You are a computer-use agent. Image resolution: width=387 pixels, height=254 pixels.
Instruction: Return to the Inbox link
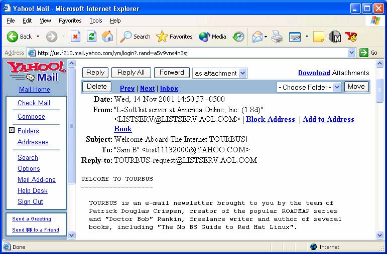[169, 88]
